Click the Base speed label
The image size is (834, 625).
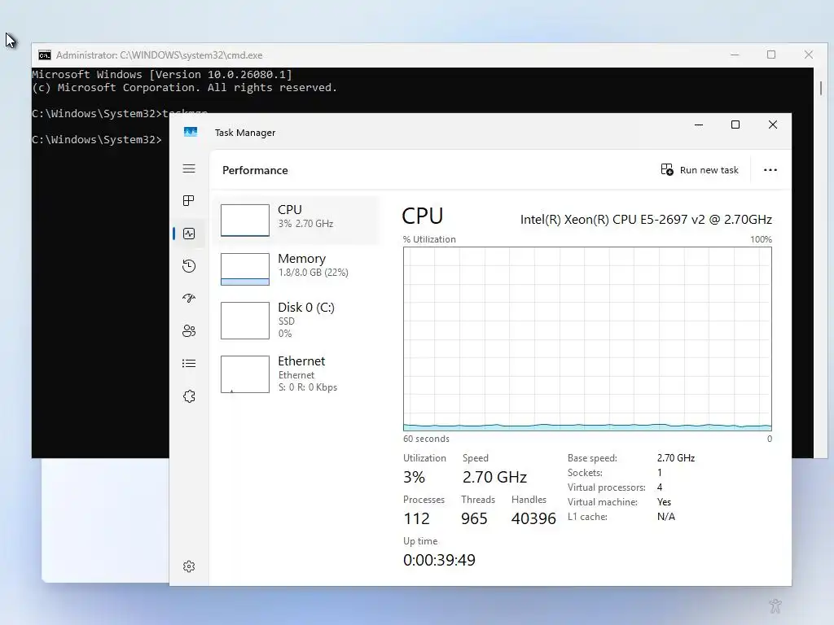[x=592, y=457]
